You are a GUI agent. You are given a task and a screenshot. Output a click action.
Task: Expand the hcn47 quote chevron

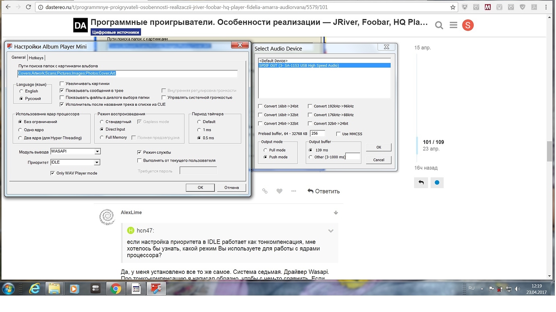click(331, 231)
